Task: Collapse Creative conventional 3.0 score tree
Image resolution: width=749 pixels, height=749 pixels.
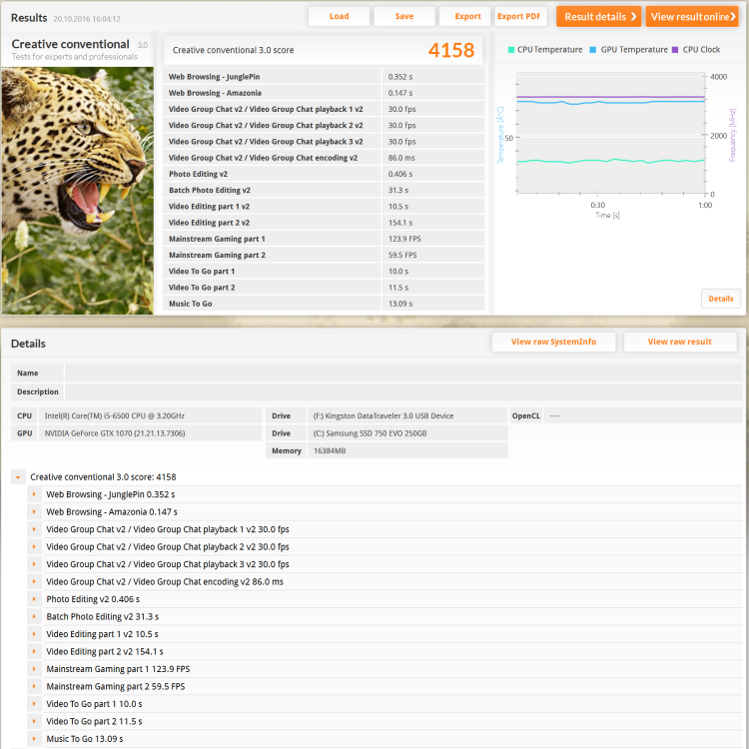Action: pyautogui.click(x=18, y=476)
